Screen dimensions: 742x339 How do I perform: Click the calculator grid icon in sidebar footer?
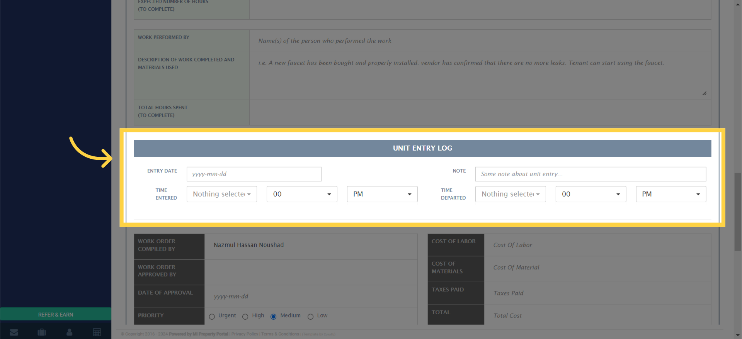[x=97, y=332]
